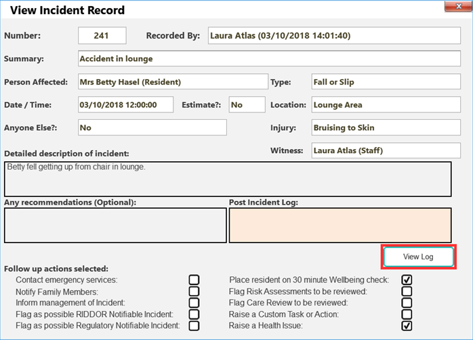
Task: Untick 30 minute Wellbeing check checkbox
Action: pos(407,280)
